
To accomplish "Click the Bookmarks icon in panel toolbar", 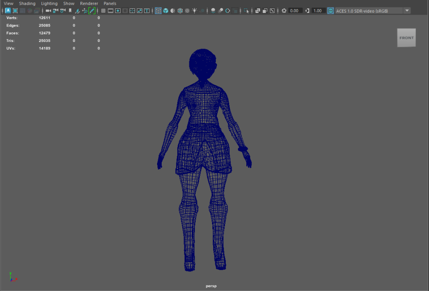I will 70,10.
